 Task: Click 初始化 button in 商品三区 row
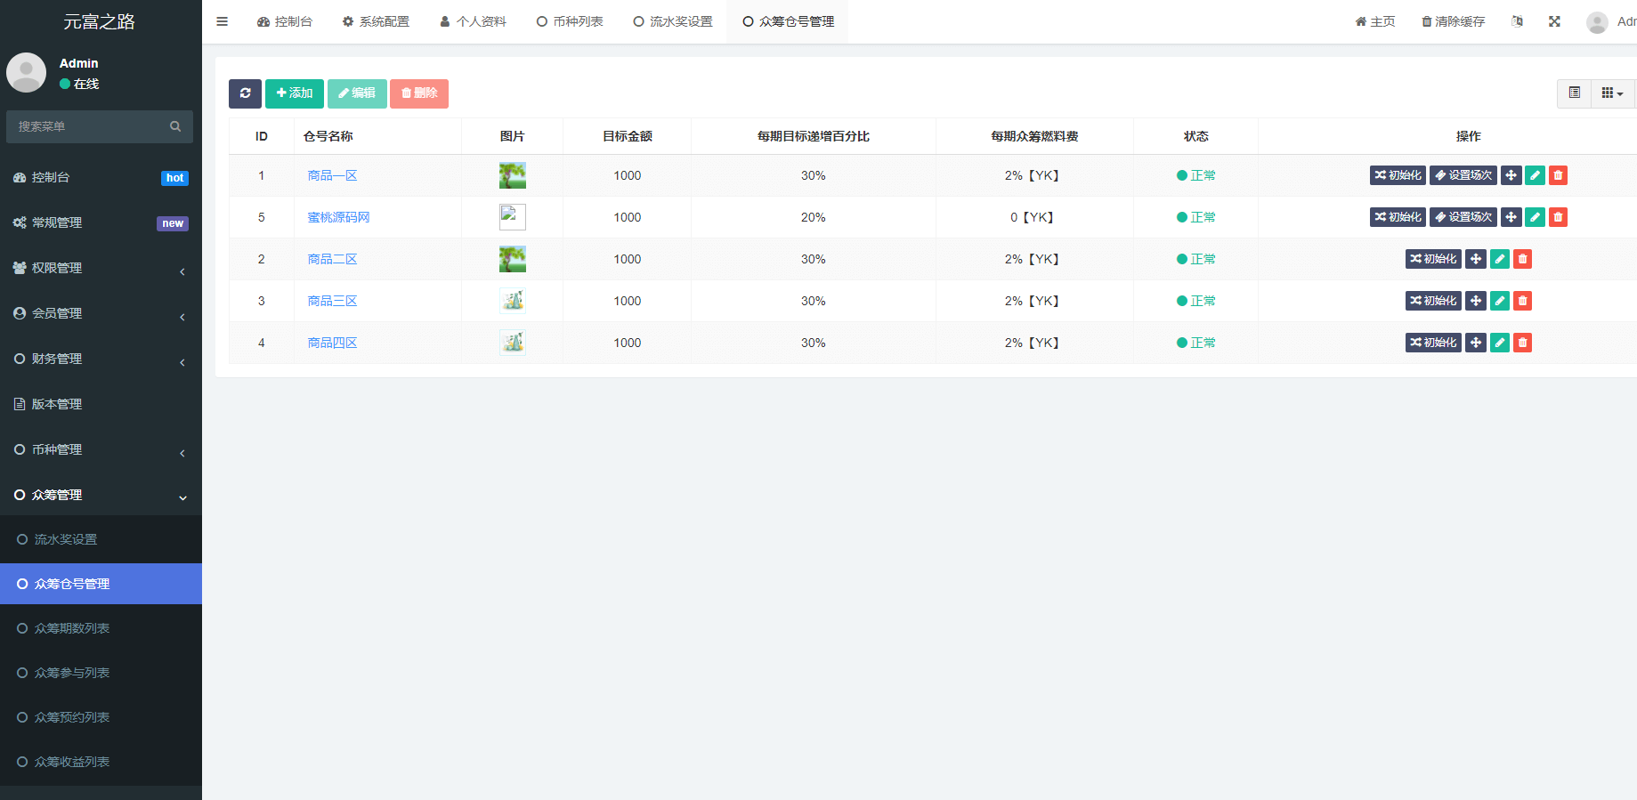pos(1433,301)
